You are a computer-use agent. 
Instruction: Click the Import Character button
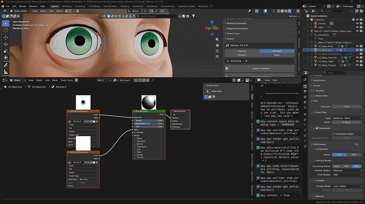[x=260, y=69]
